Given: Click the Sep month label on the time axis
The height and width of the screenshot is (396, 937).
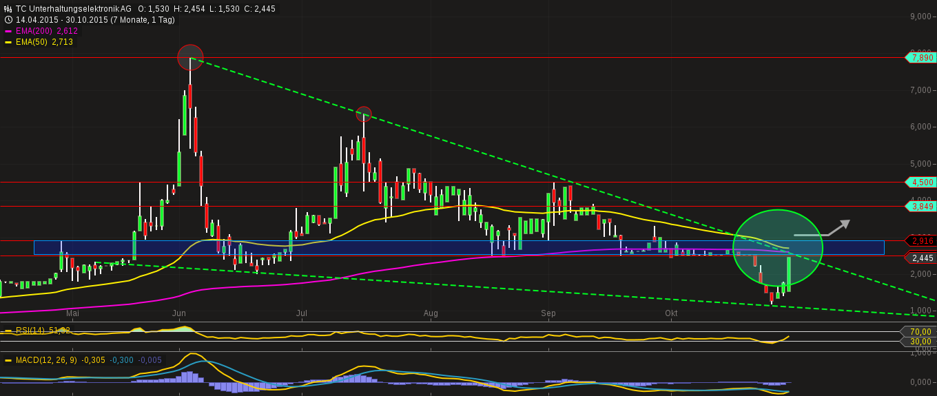Looking at the screenshot, I should pyautogui.click(x=548, y=313).
